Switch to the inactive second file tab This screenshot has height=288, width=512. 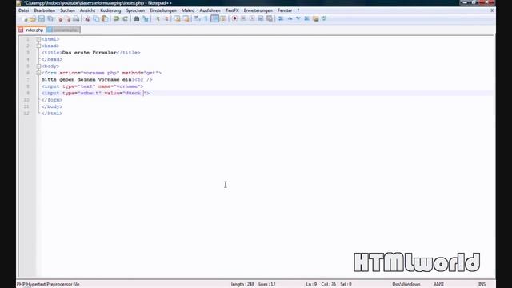click(63, 30)
